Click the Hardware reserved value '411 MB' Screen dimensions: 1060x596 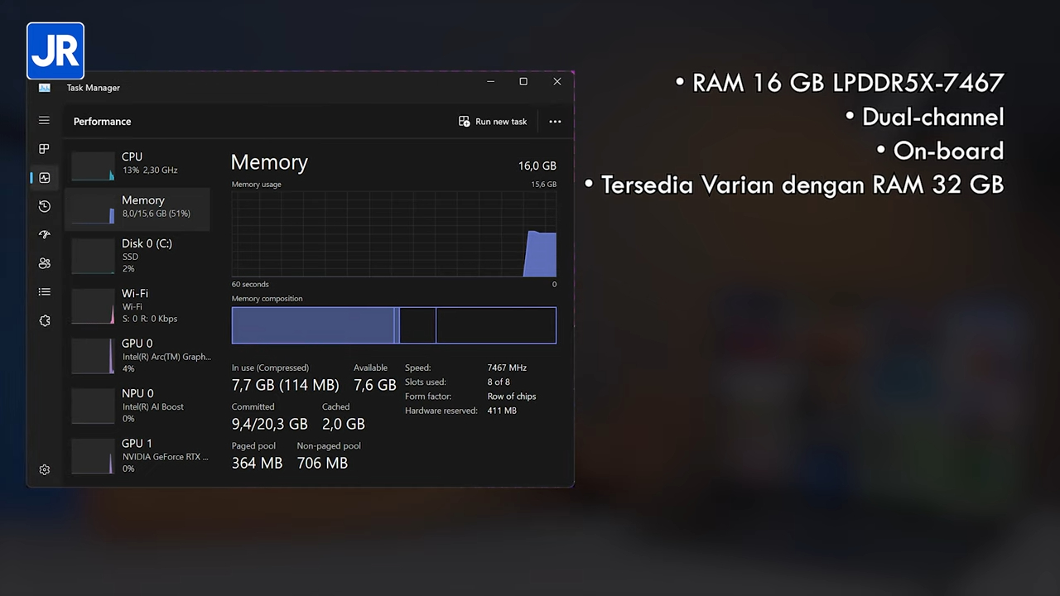coord(502,411)
